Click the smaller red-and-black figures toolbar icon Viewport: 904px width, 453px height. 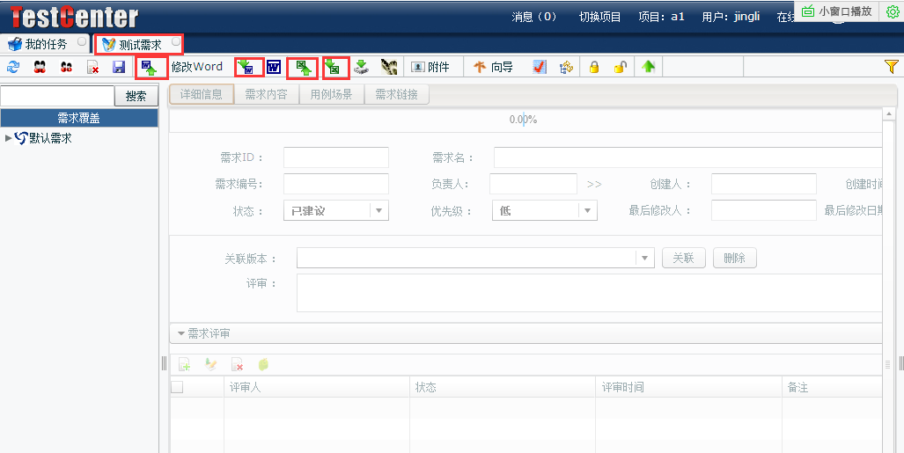click(x=66, y=68)
